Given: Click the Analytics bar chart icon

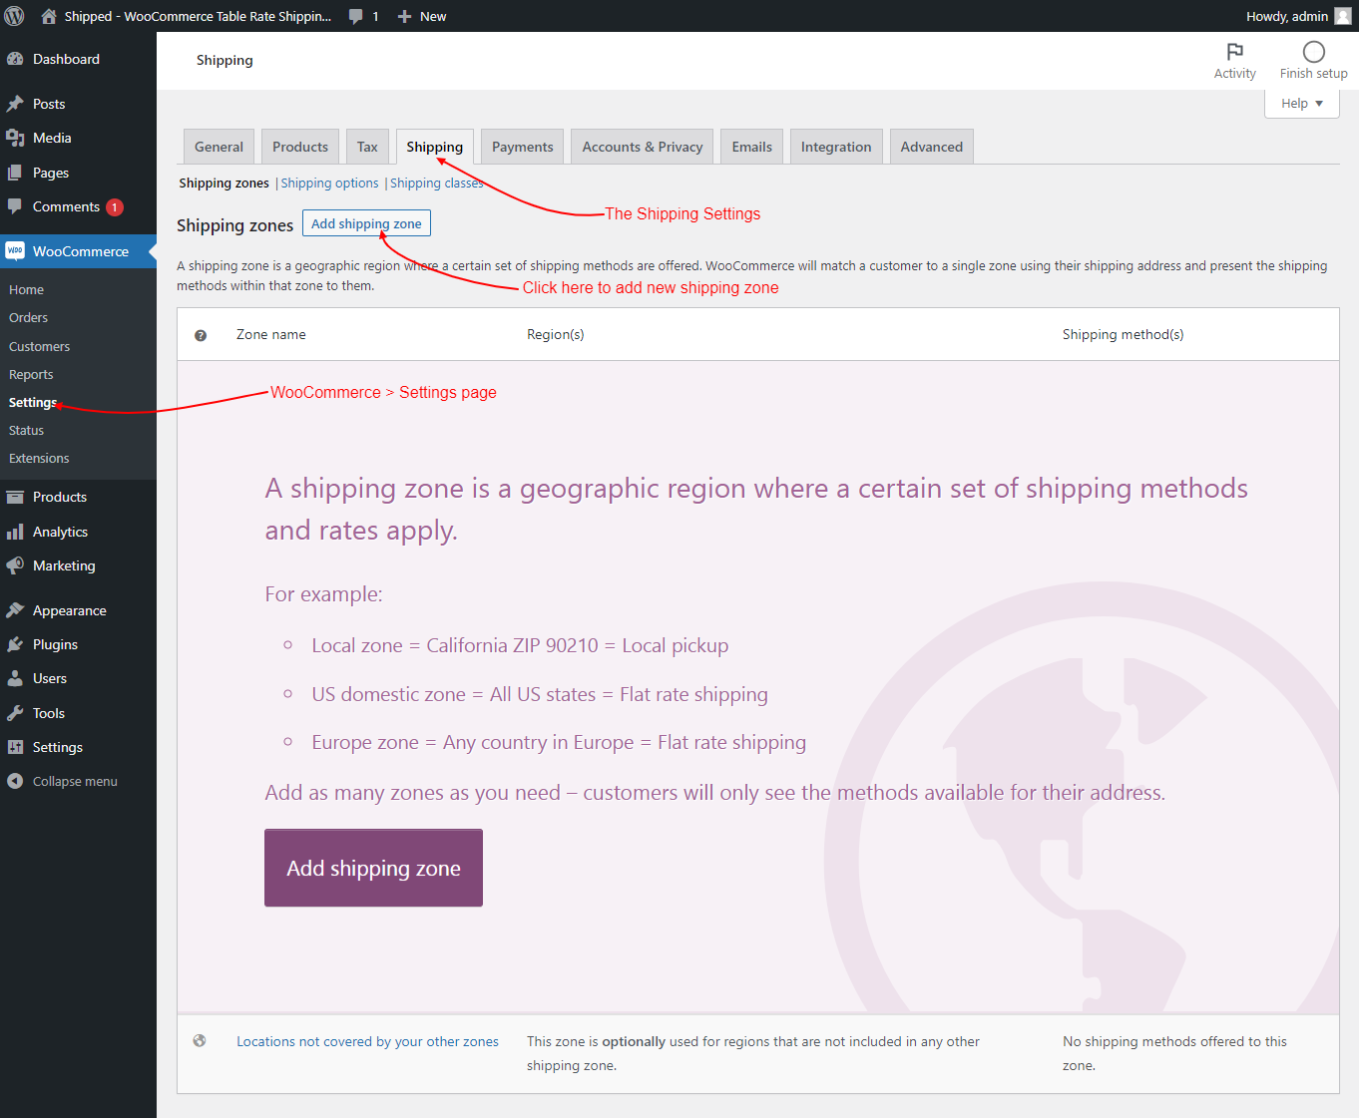Looking at the screenshot, I should (15, 532).
